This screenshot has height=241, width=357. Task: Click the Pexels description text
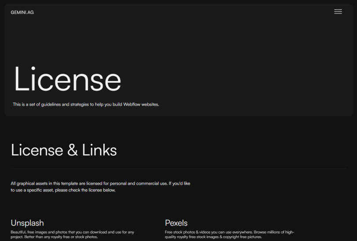229,234
